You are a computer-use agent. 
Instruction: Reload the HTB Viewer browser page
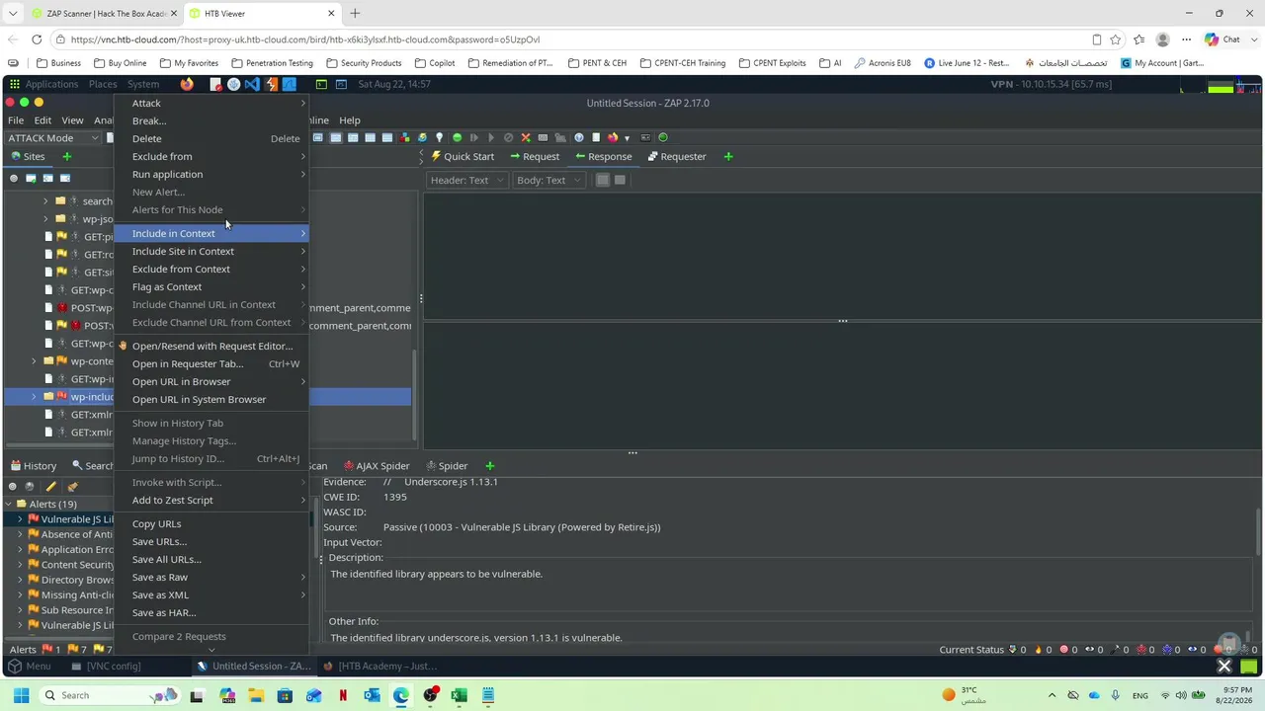(x=37, y=39)
